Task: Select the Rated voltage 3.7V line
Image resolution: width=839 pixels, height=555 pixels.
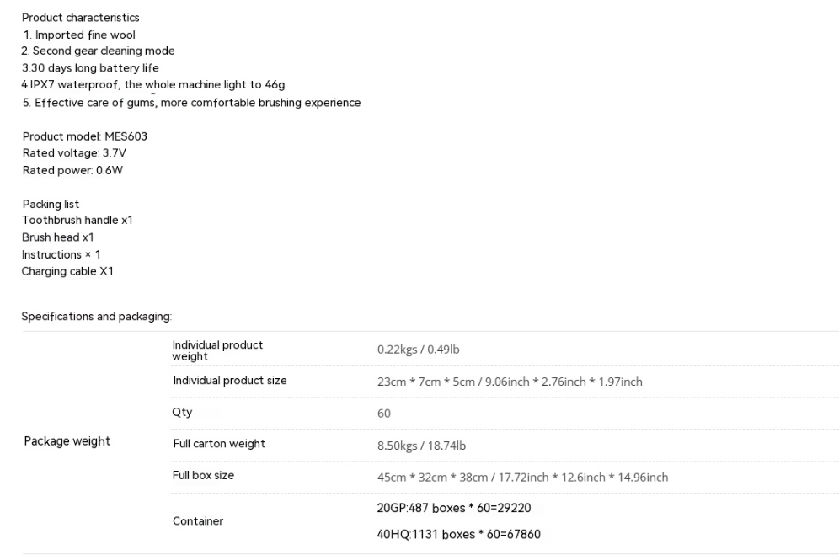Action: tap(74, 153)
